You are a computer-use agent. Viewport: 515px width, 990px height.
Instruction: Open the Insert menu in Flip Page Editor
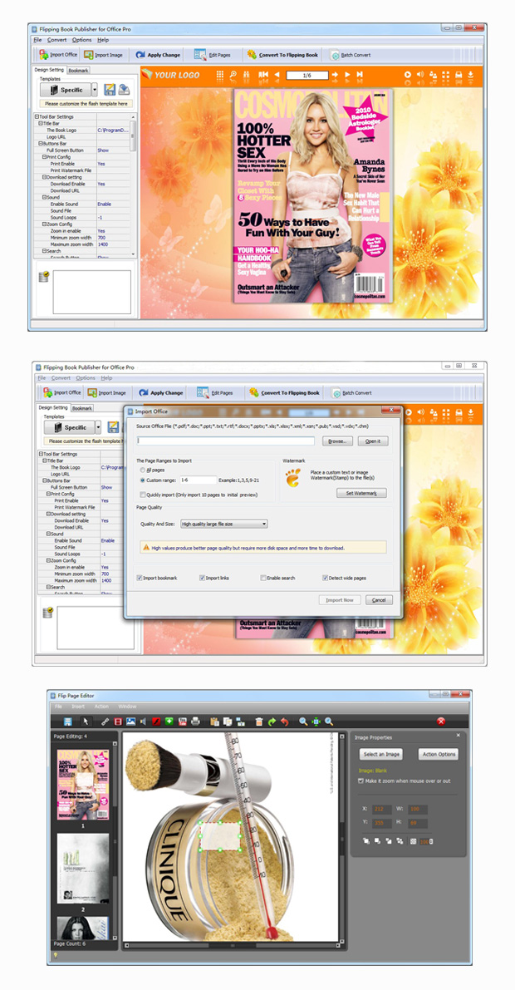coord(78,707)
